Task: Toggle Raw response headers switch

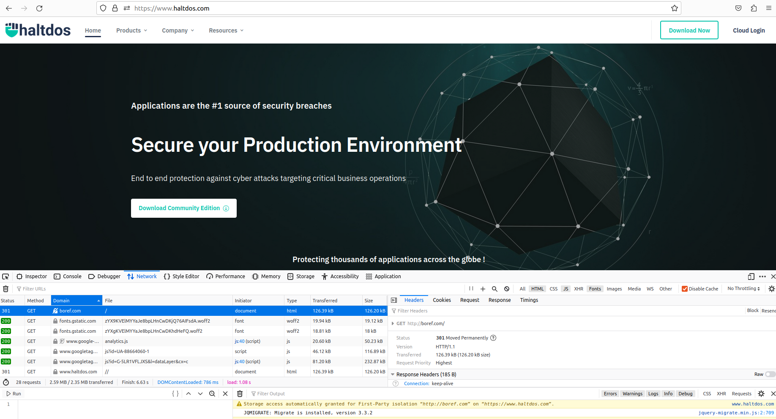Action: (x=770, y=374)
